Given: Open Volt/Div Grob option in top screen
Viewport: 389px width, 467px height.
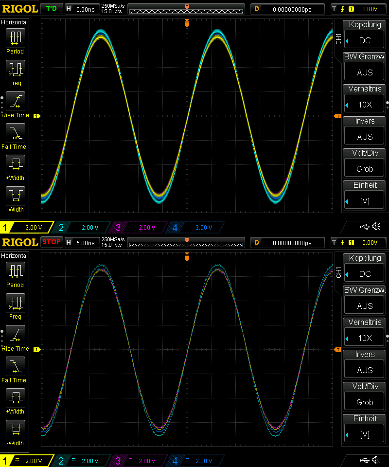Looking at the screenshot, I should [364, 163].
